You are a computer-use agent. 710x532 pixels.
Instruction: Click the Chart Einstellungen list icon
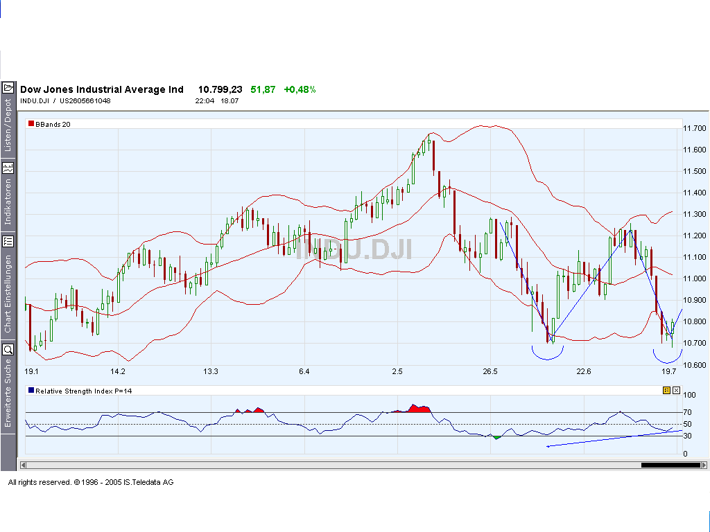click(8, 242)
